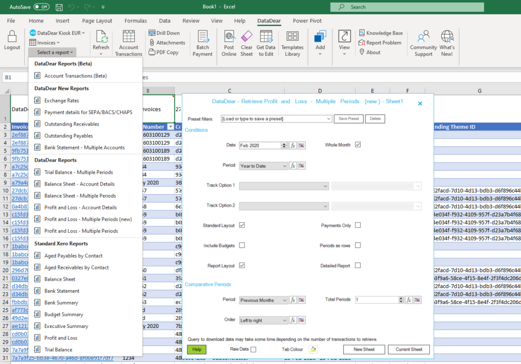Click the fx formula button beside Date
The width and height of the screenshot is (521, 364).
point(293,145)
